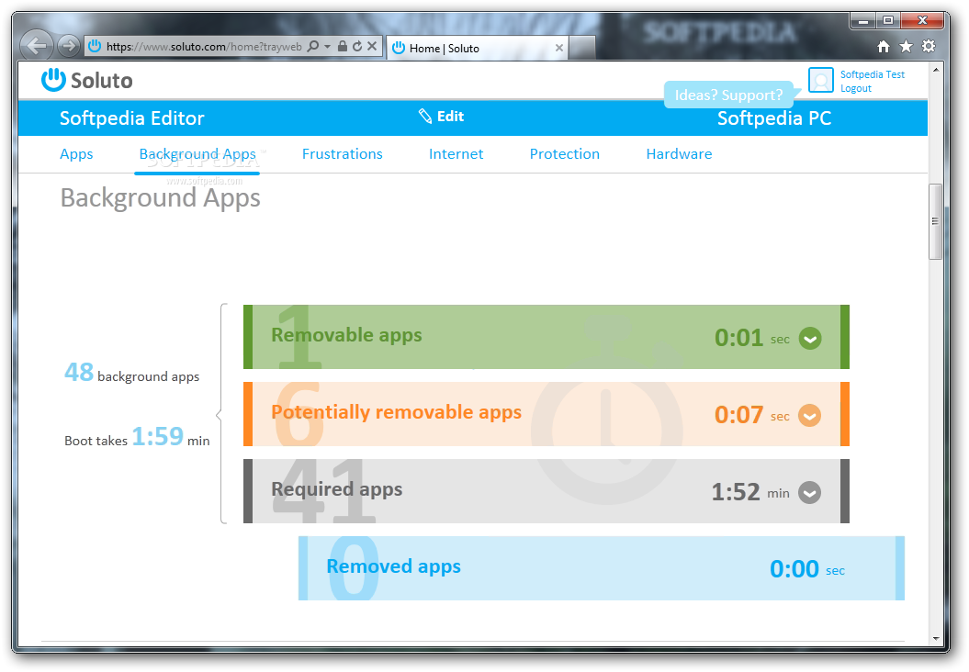
Task: Expand the Required apps section chevron
Action: [809, 493]
